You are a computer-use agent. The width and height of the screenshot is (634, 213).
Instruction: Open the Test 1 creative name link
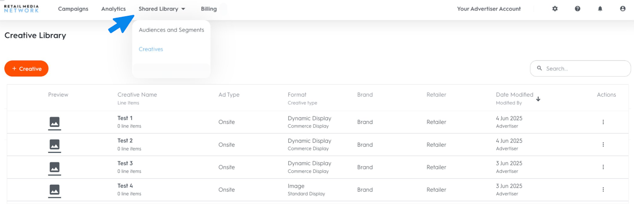[x=125, y=118]
